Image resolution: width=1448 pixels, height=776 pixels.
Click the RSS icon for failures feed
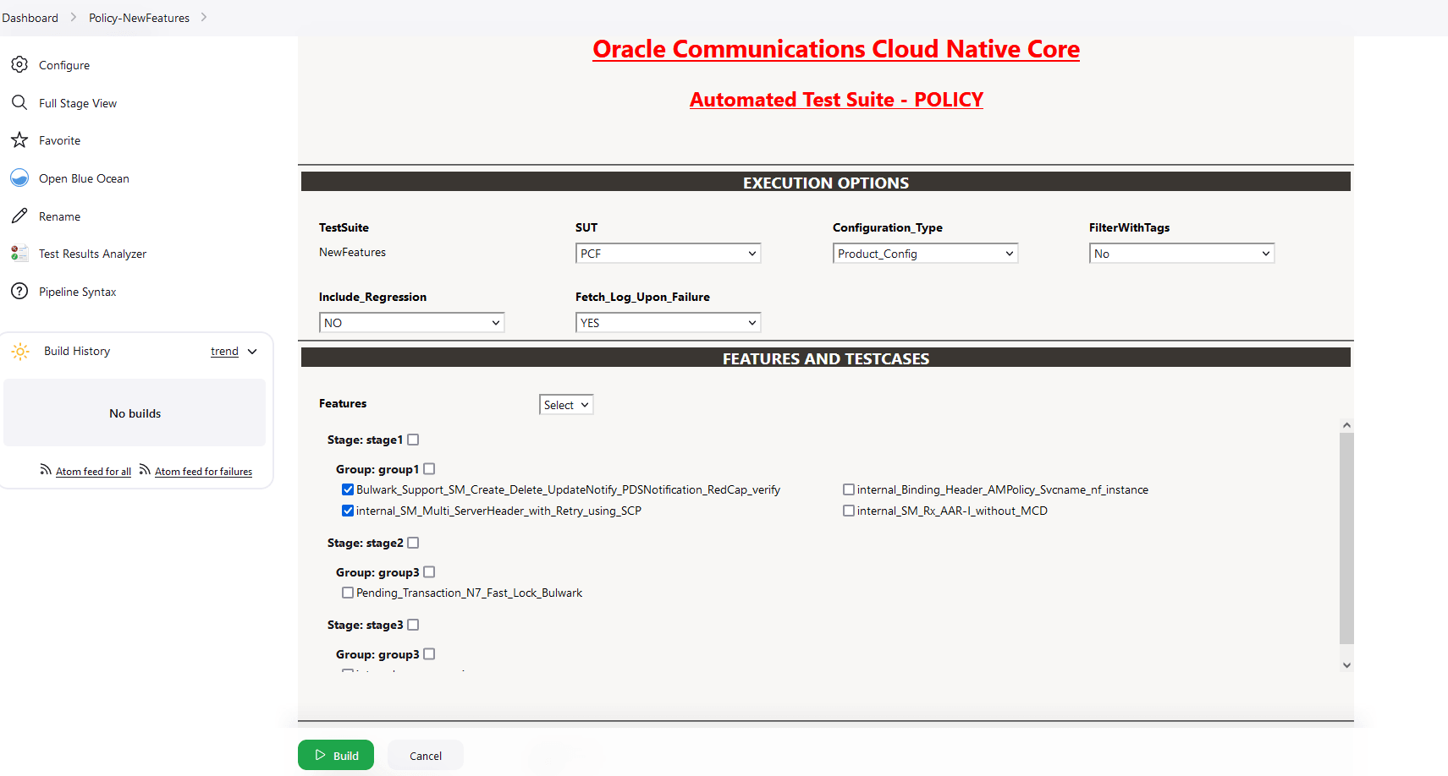145,470
